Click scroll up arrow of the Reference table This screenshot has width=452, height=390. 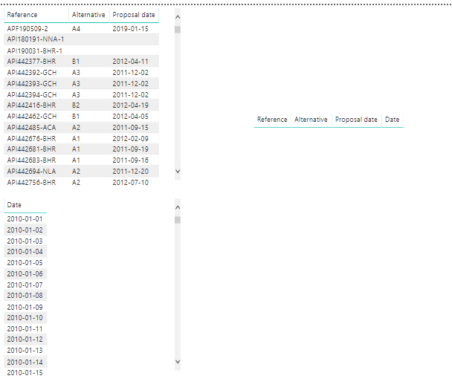pyautogui.click(x=178, y=17)
